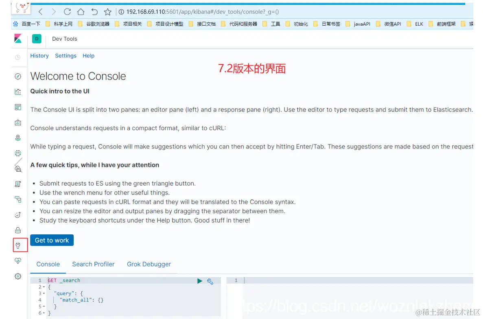Open the Management gear icon in sidebar

click(x=18, y=276)
